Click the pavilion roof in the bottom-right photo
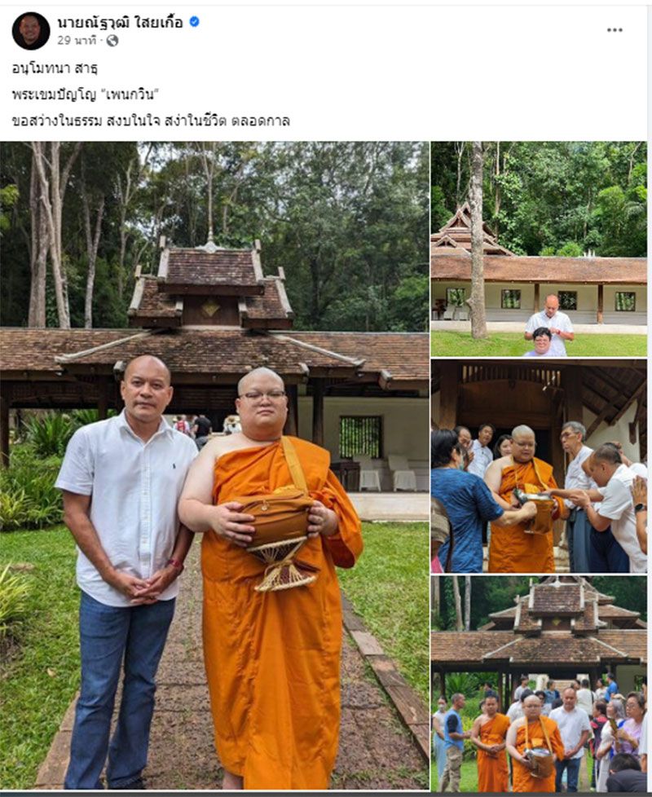Image resolution: width=652 pixels, height=797 pixels. click(x=539, y=625)
